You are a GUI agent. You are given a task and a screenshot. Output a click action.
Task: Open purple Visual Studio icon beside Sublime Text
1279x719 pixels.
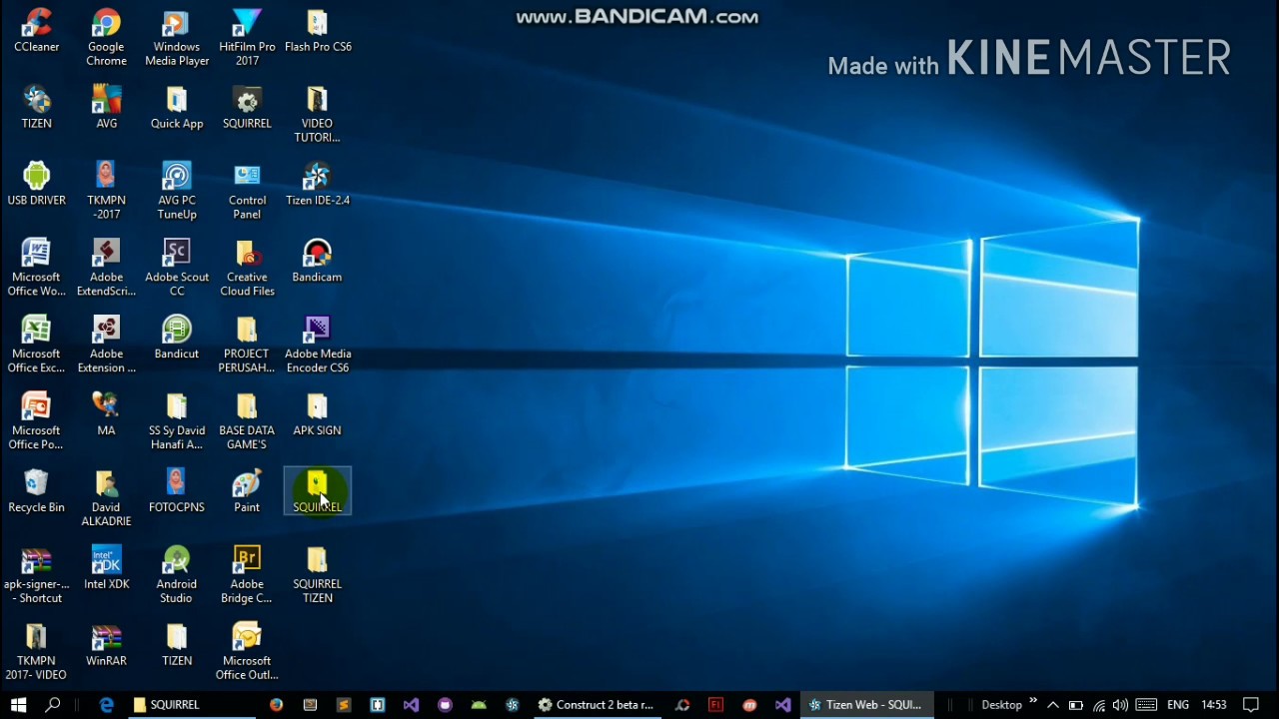coord(411,705)
